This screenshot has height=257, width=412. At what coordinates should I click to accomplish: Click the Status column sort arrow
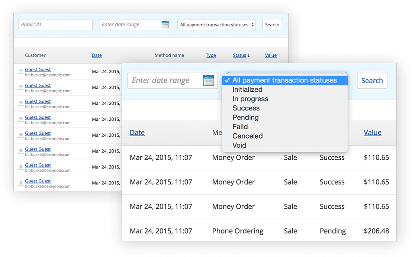249,55
